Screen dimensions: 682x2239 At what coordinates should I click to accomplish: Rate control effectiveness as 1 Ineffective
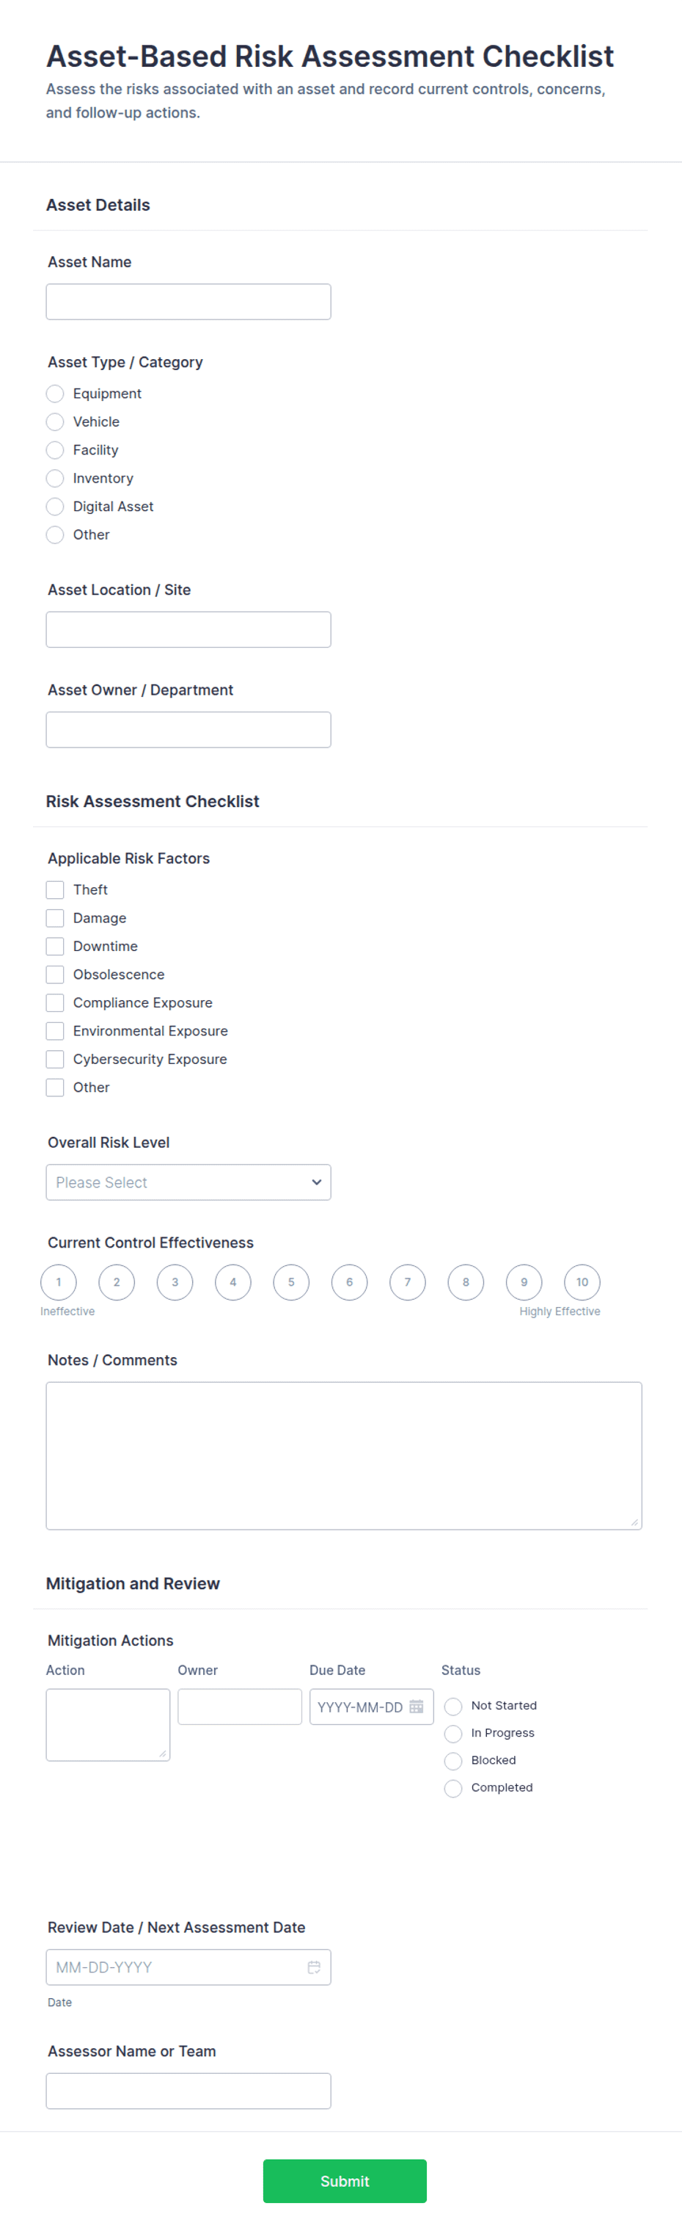click(59, 1282)
